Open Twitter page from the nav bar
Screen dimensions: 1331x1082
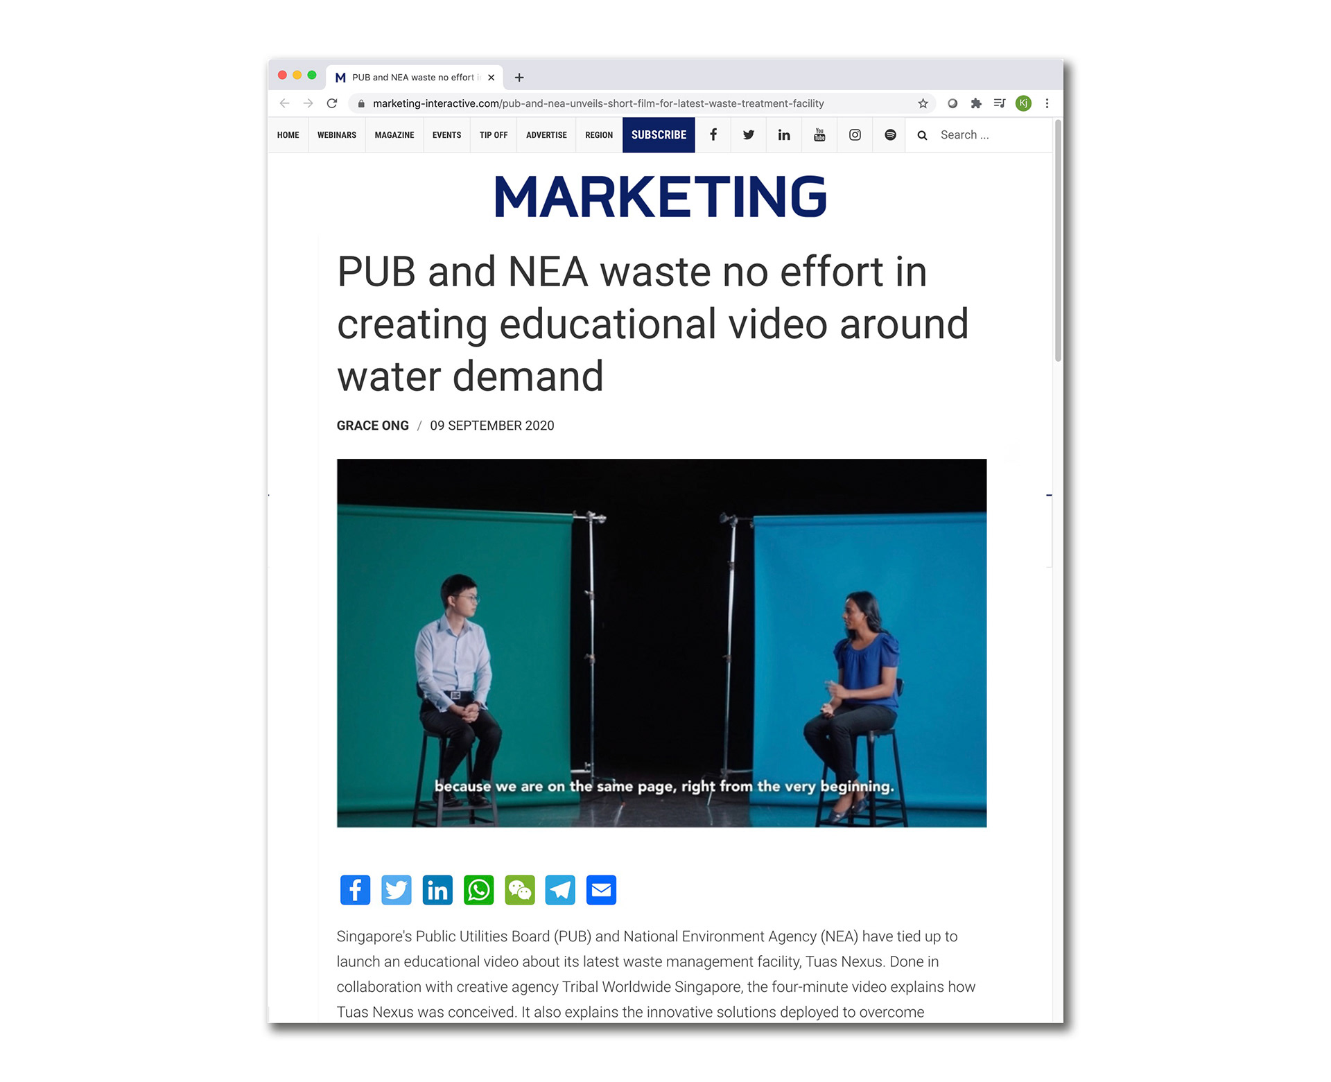[x=749, y=135]
